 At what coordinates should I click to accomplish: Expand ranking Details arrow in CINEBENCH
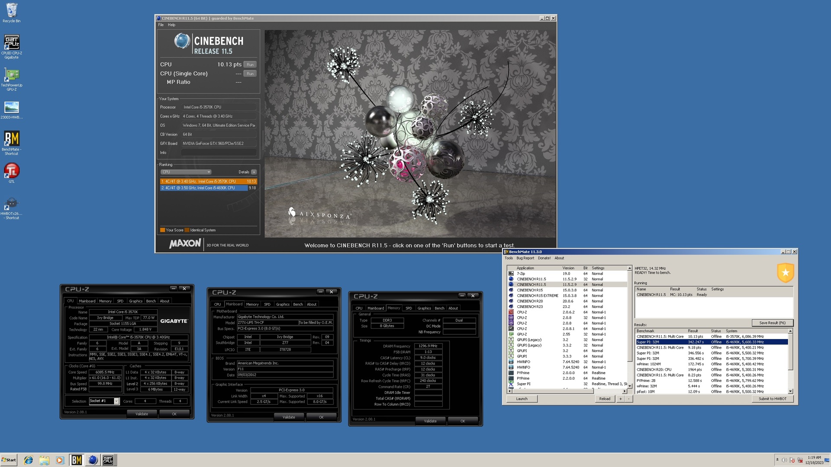point(254,172)
